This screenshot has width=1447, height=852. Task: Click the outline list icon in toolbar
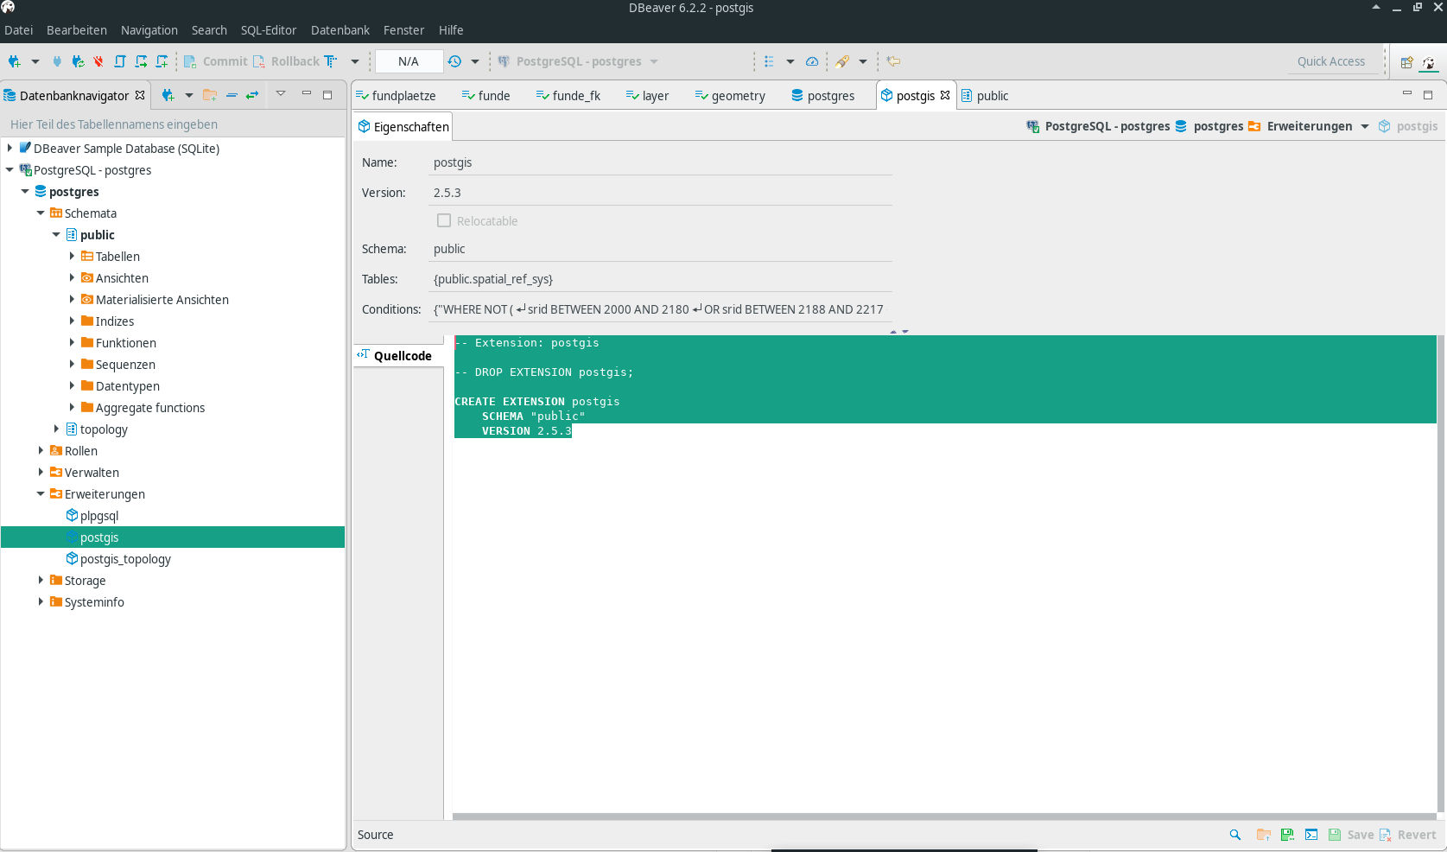[769, 61]
